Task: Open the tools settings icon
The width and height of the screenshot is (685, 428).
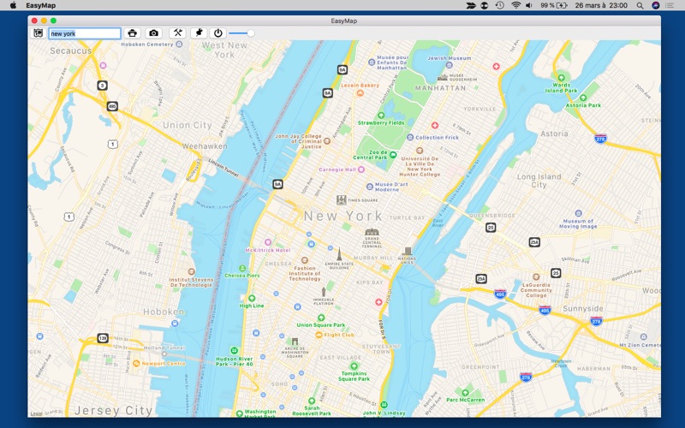Action: click(x=177, y=33)
